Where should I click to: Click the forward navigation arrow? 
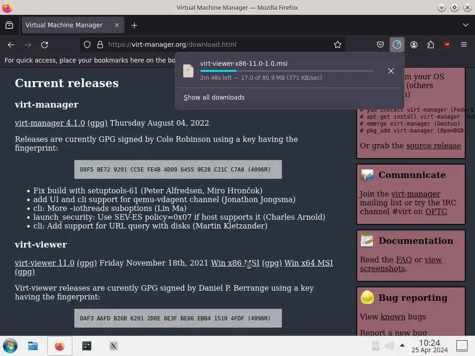[28, 45]
